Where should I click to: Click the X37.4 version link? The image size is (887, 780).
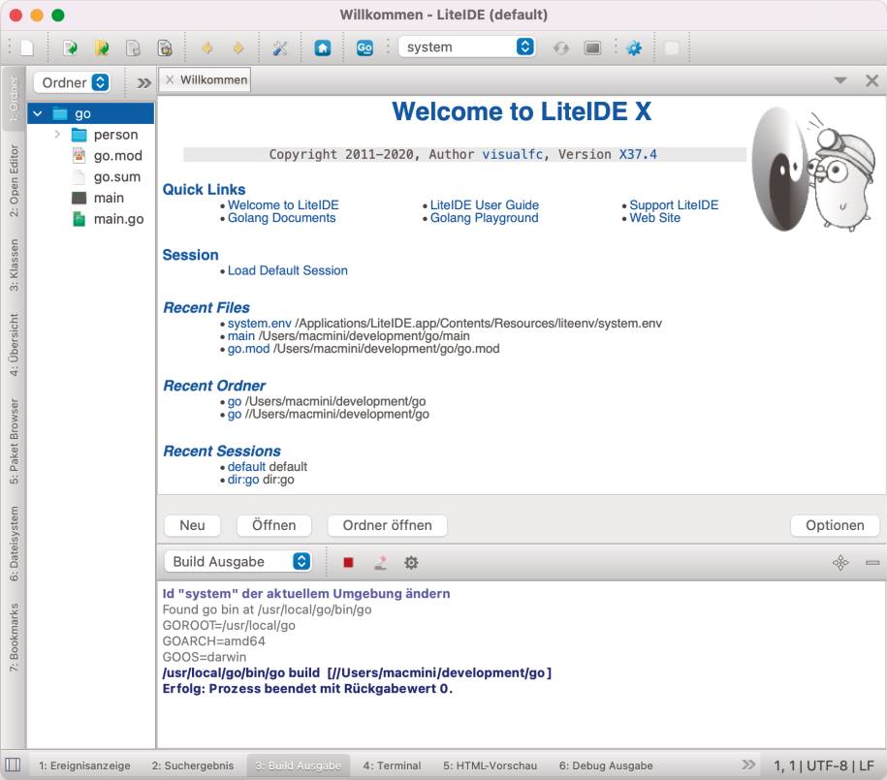pos(638,154)
